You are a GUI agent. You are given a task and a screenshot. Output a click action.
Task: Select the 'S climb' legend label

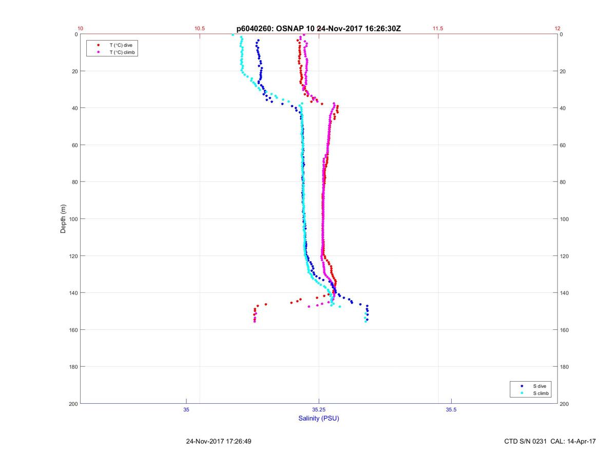pyautogui.click(x=541, y=393)
